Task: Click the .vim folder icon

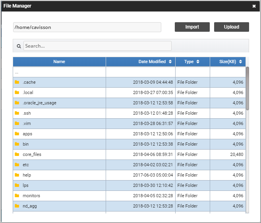Action: pos(17,123)
